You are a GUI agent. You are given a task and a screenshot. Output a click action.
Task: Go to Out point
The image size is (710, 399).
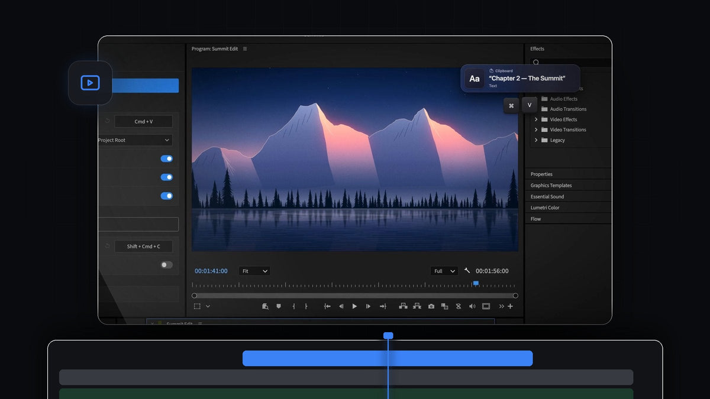tap(383, 306)
